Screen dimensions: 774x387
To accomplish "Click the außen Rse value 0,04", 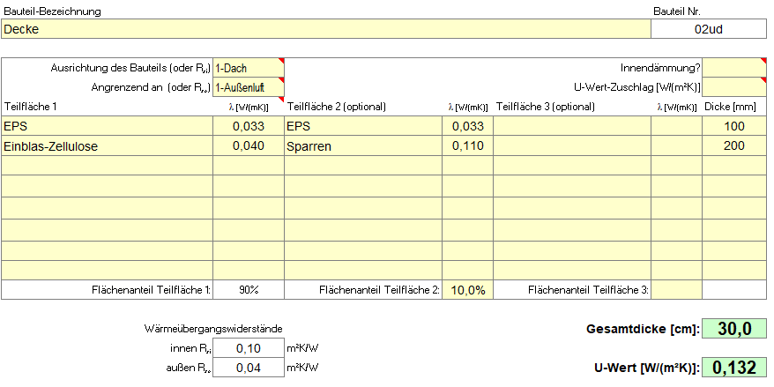I will pos(249,368).
